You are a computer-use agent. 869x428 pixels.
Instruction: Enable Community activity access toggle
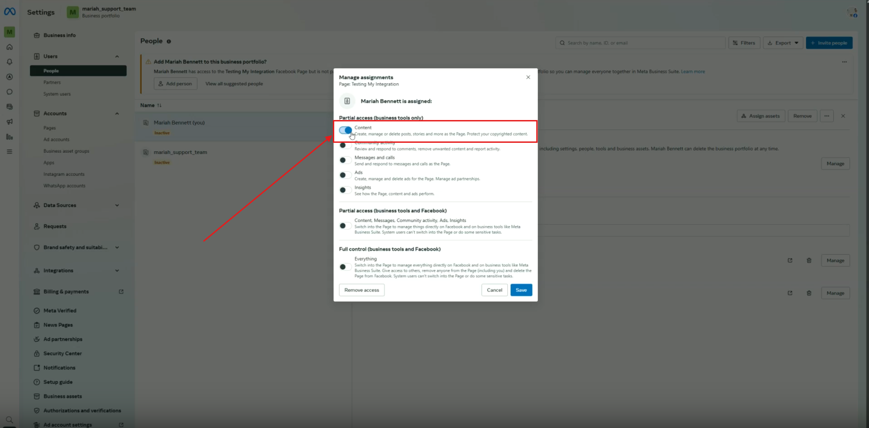point(345,145)
